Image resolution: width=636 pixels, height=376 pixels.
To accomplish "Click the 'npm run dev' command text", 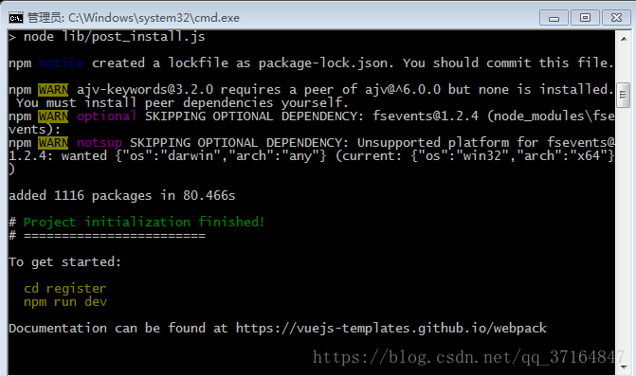I will [65, 302].
